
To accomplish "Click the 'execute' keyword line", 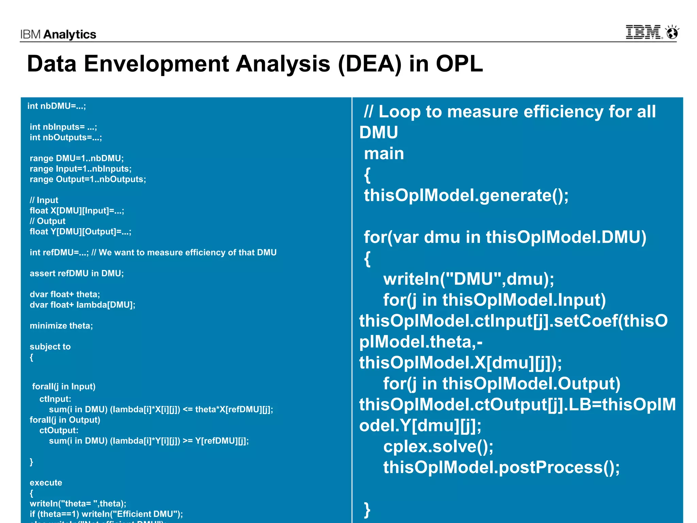I will tap(46, 483).
